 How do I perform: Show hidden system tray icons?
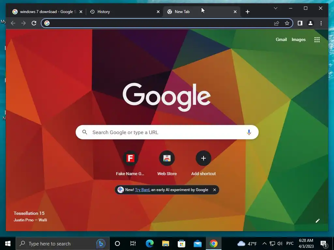(264, 243)
